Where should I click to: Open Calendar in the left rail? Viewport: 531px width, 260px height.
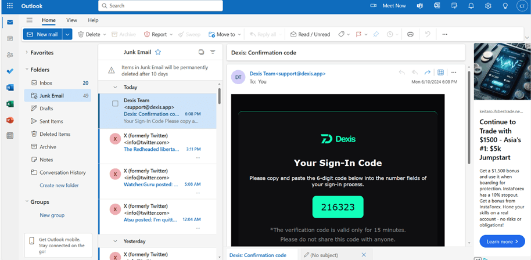[x=10, y=38]
